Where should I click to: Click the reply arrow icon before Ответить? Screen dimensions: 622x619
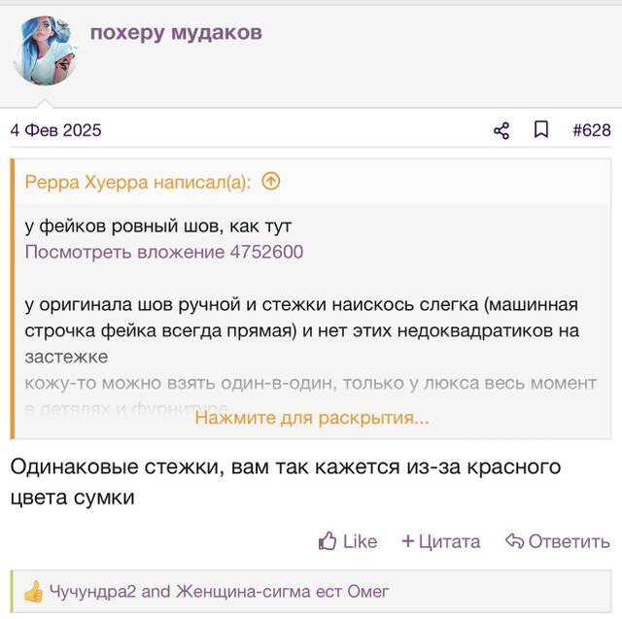(x=514, y=541)
